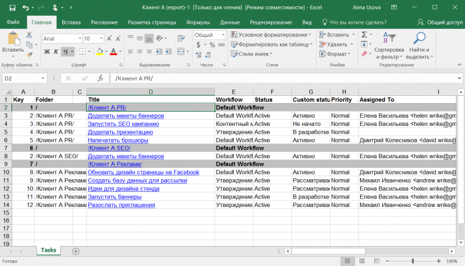Image resolution: width=465 pixels, height=266 pixels.
Task: Switch to Page Break Preview
Action: 377,261
